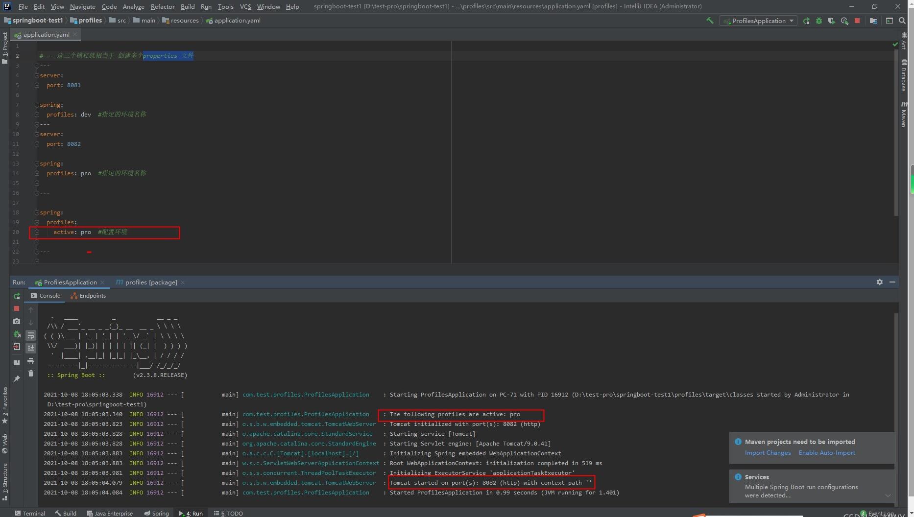Open the Refactor menu
This screenshot has width=914, height=517.
[x=163, y=6]
